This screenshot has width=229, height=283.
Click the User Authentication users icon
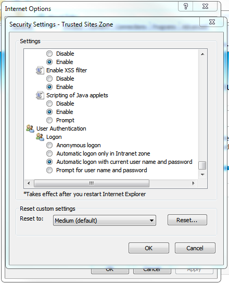tap(30, 128)
